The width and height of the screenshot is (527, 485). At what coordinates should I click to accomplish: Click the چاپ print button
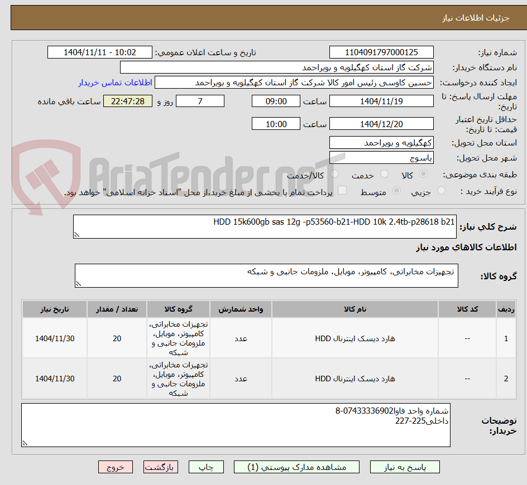click(x=206, y=467)
